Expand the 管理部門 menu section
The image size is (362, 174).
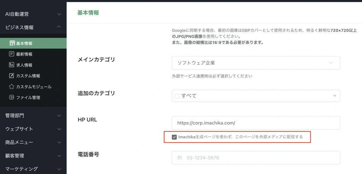click(33, 116)
